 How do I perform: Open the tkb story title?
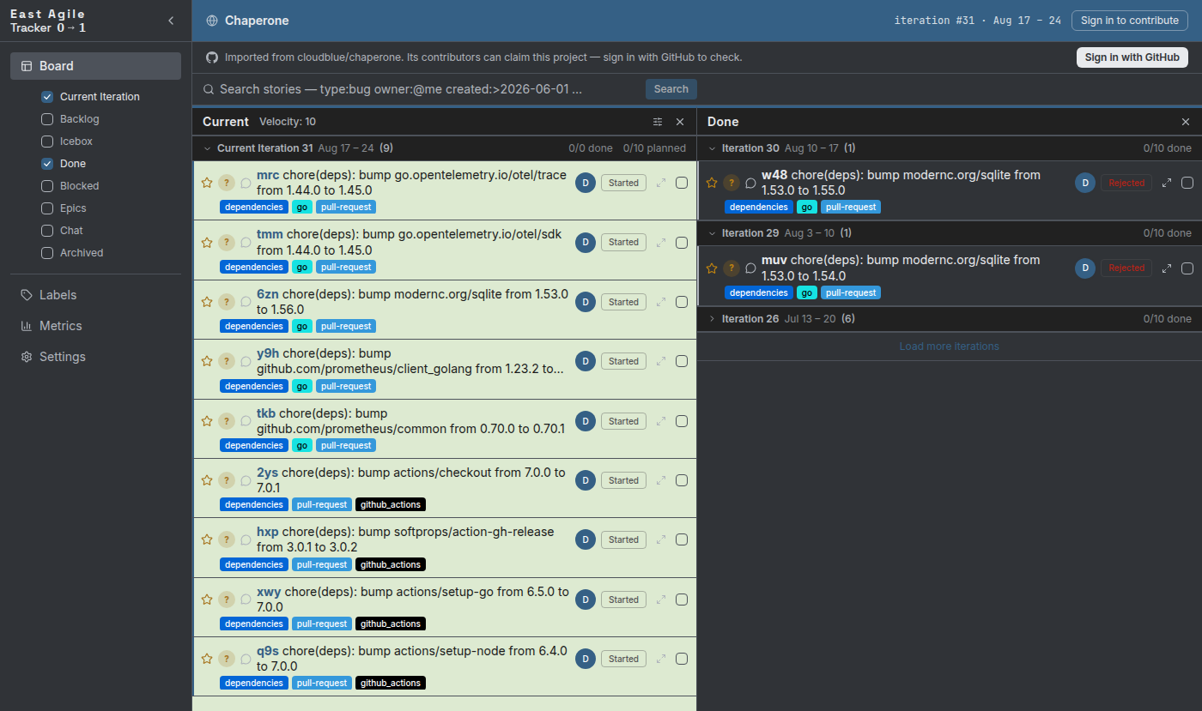click(411, 421)
